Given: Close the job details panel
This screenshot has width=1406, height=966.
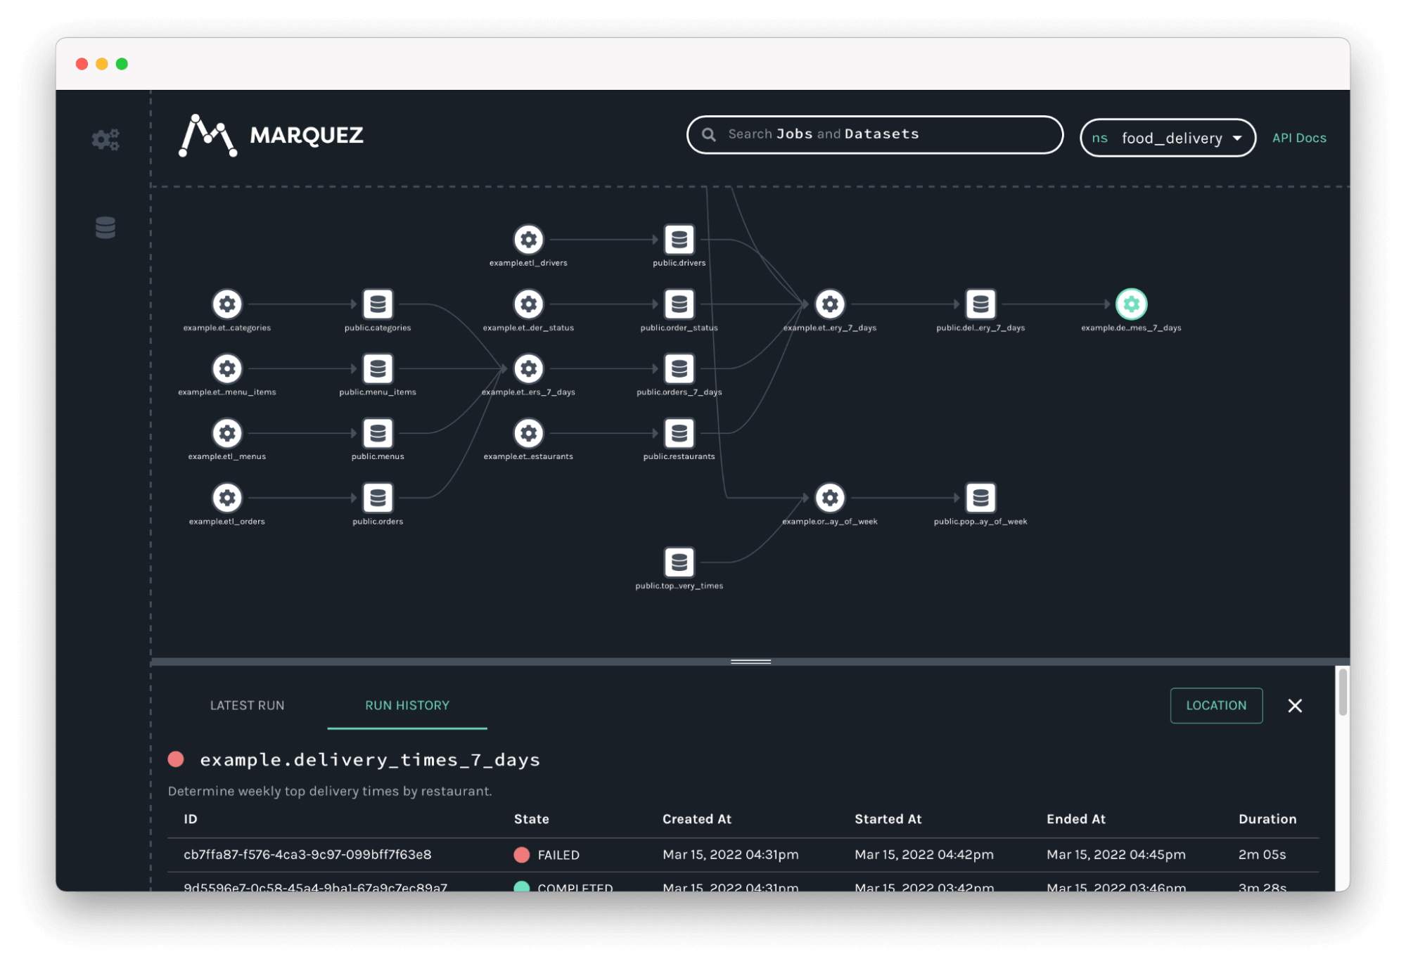Looking at the screenshot, I should click(1294, 705).
